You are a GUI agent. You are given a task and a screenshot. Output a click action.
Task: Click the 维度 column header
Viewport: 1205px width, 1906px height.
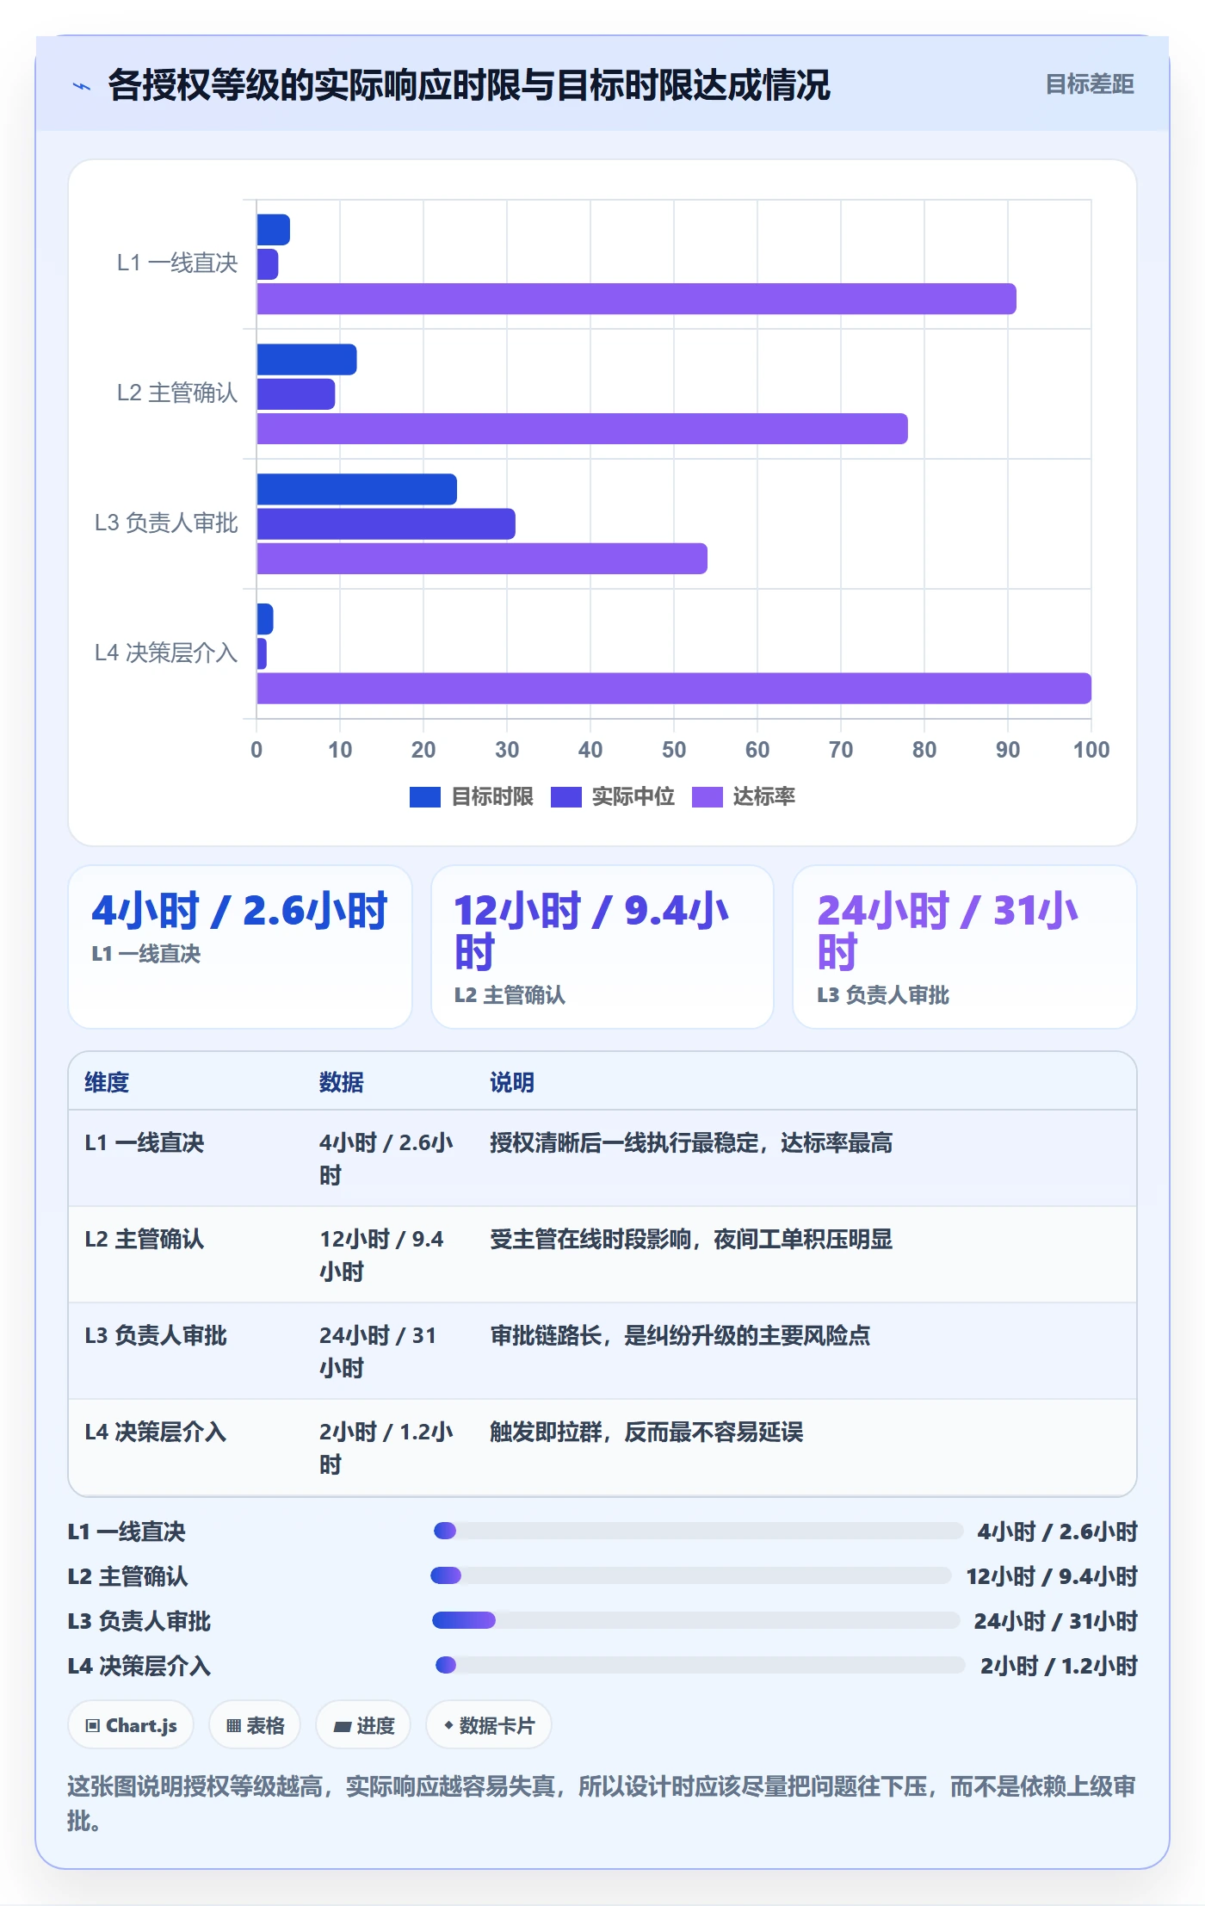[x=107, y=1082]
